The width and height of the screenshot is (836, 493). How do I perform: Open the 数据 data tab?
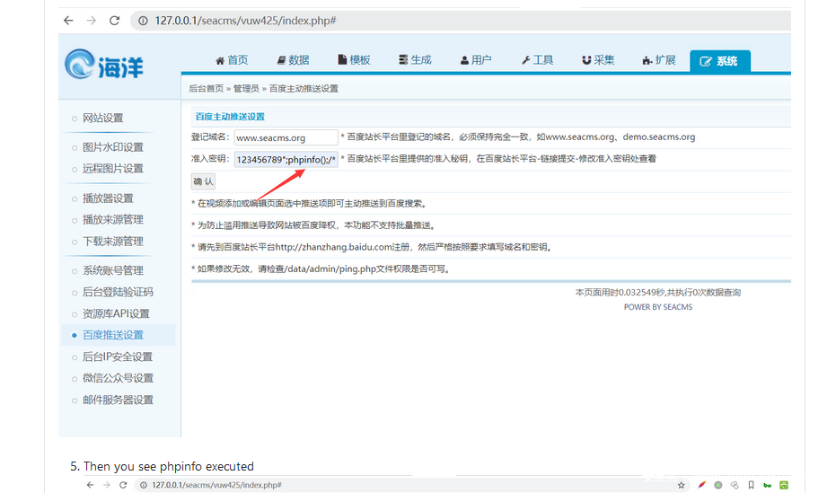coord(293,60)
